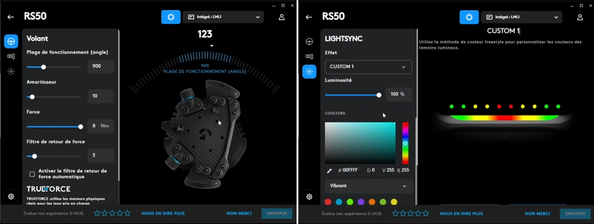Click force feedback filter value field 3
The image size is (594, 224).
tap(100, 155)
